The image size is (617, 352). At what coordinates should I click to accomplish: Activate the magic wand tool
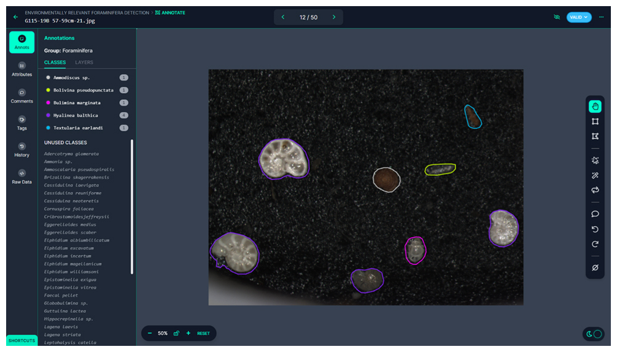pos(594,175)
